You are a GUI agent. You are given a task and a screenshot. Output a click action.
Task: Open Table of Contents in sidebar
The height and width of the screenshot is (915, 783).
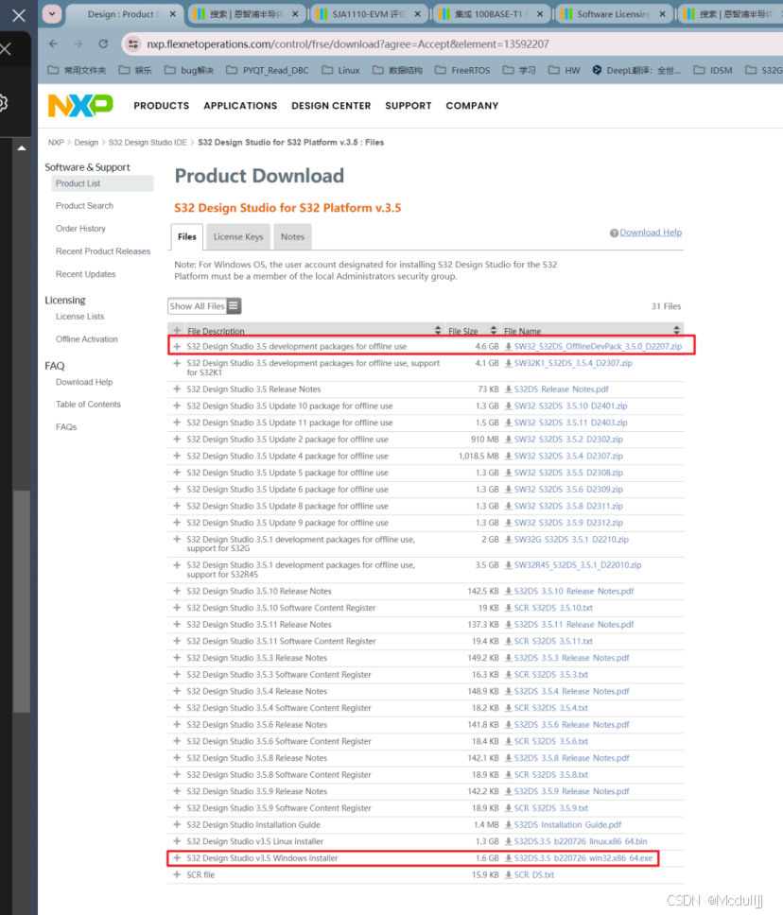pos(88,404)
